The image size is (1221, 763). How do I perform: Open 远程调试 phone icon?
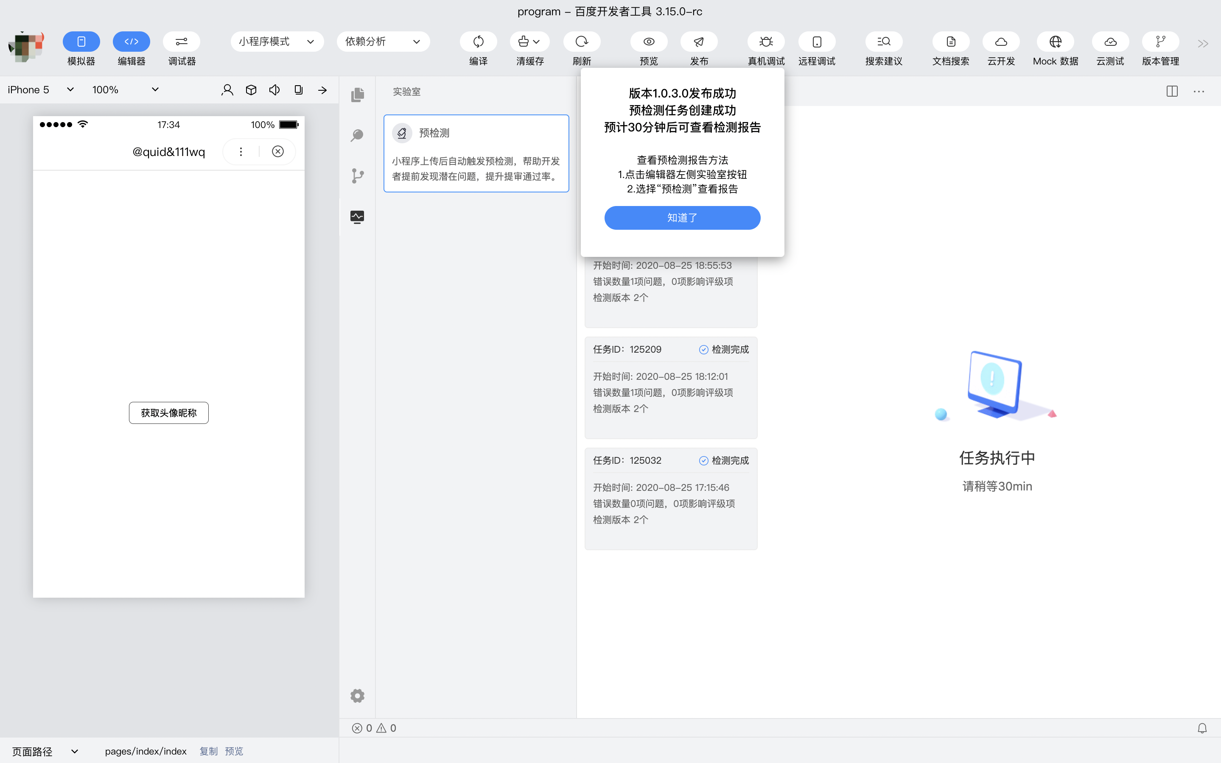(x=817, y=42)
